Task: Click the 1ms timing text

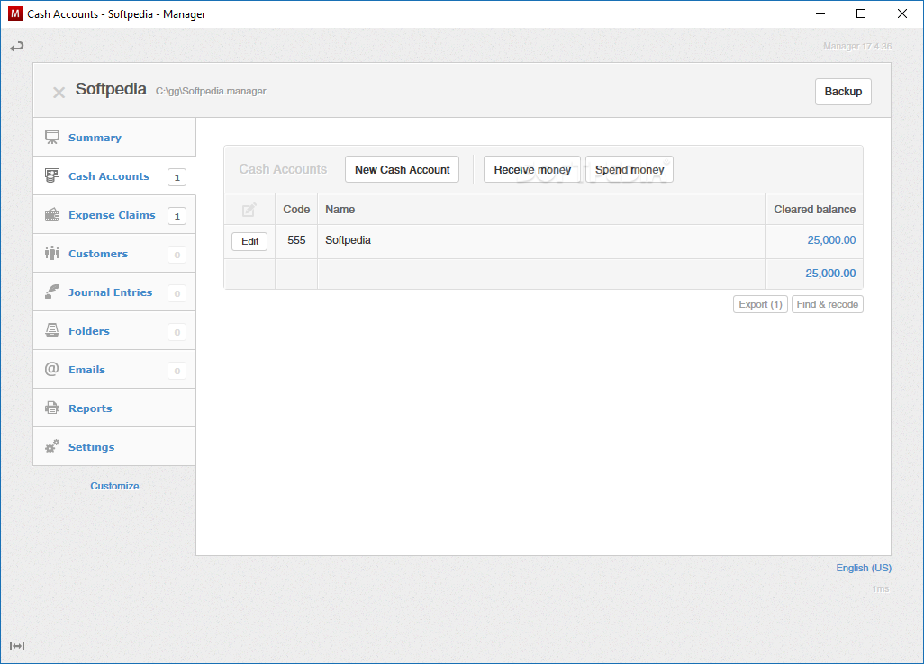Action: click(x=881, y=588)
